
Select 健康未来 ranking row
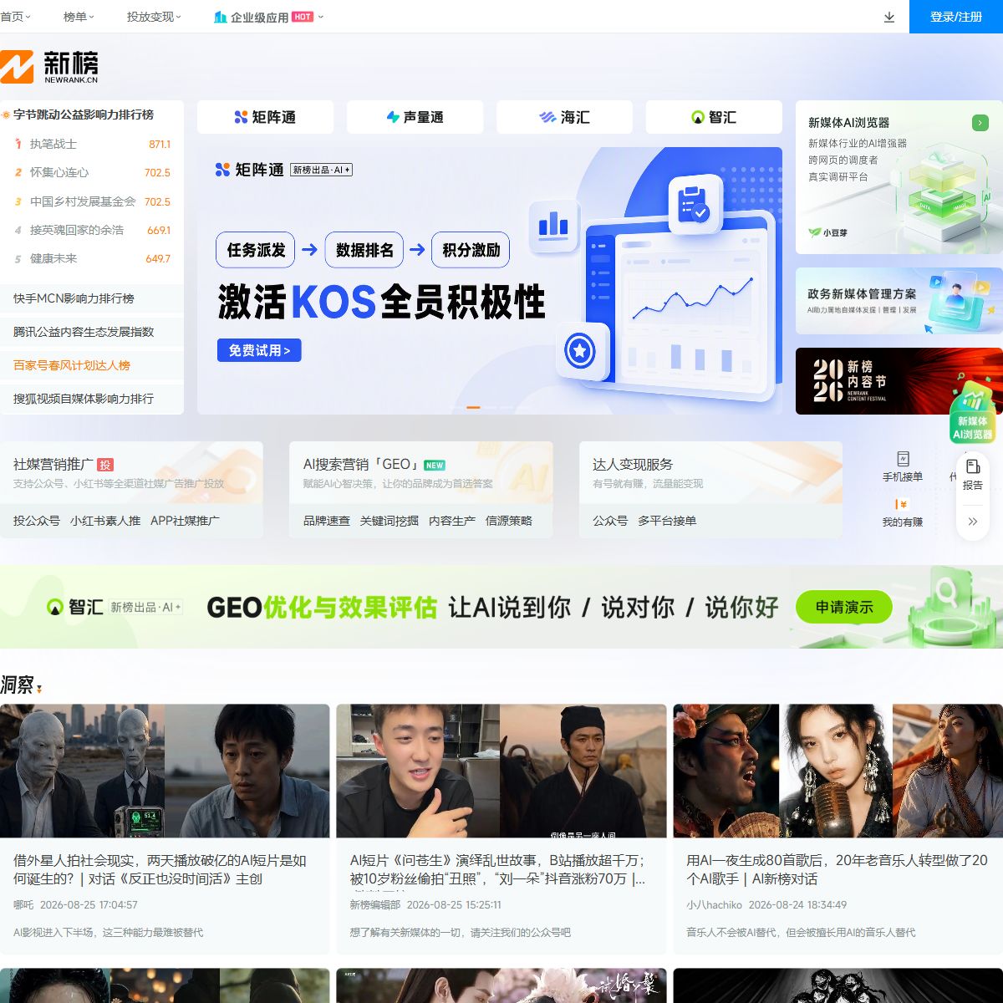coord(92,258)
